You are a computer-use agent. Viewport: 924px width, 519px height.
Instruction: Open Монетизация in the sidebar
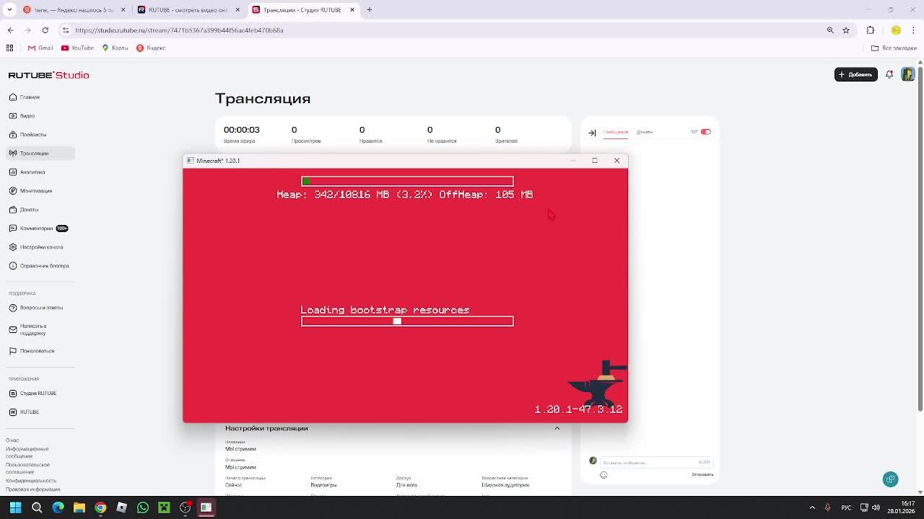(x=36, y=190)
